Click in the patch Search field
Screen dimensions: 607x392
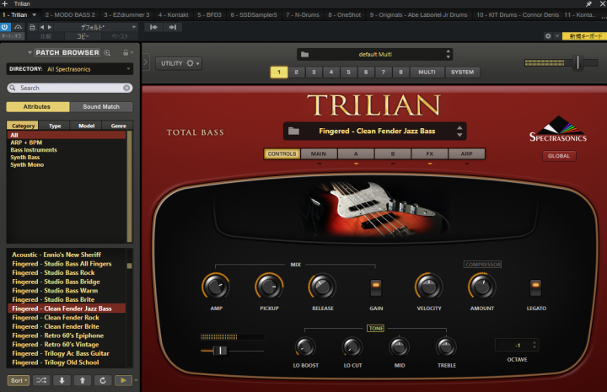point(70,88)
